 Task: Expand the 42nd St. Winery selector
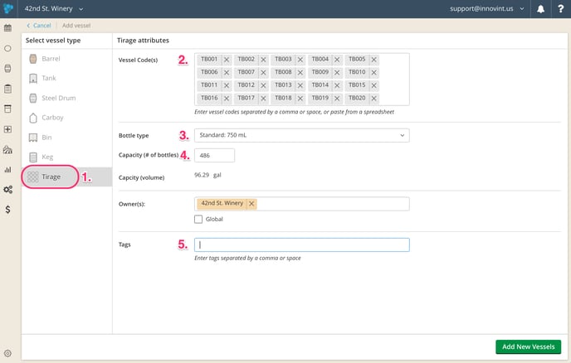click(x=54, y=9)
